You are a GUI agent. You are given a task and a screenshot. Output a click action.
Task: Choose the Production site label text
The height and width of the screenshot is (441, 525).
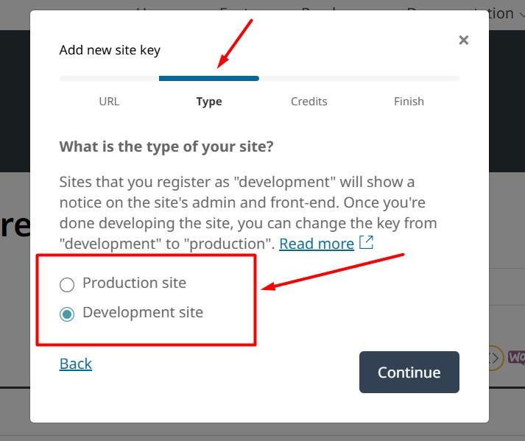pos(134,283)
